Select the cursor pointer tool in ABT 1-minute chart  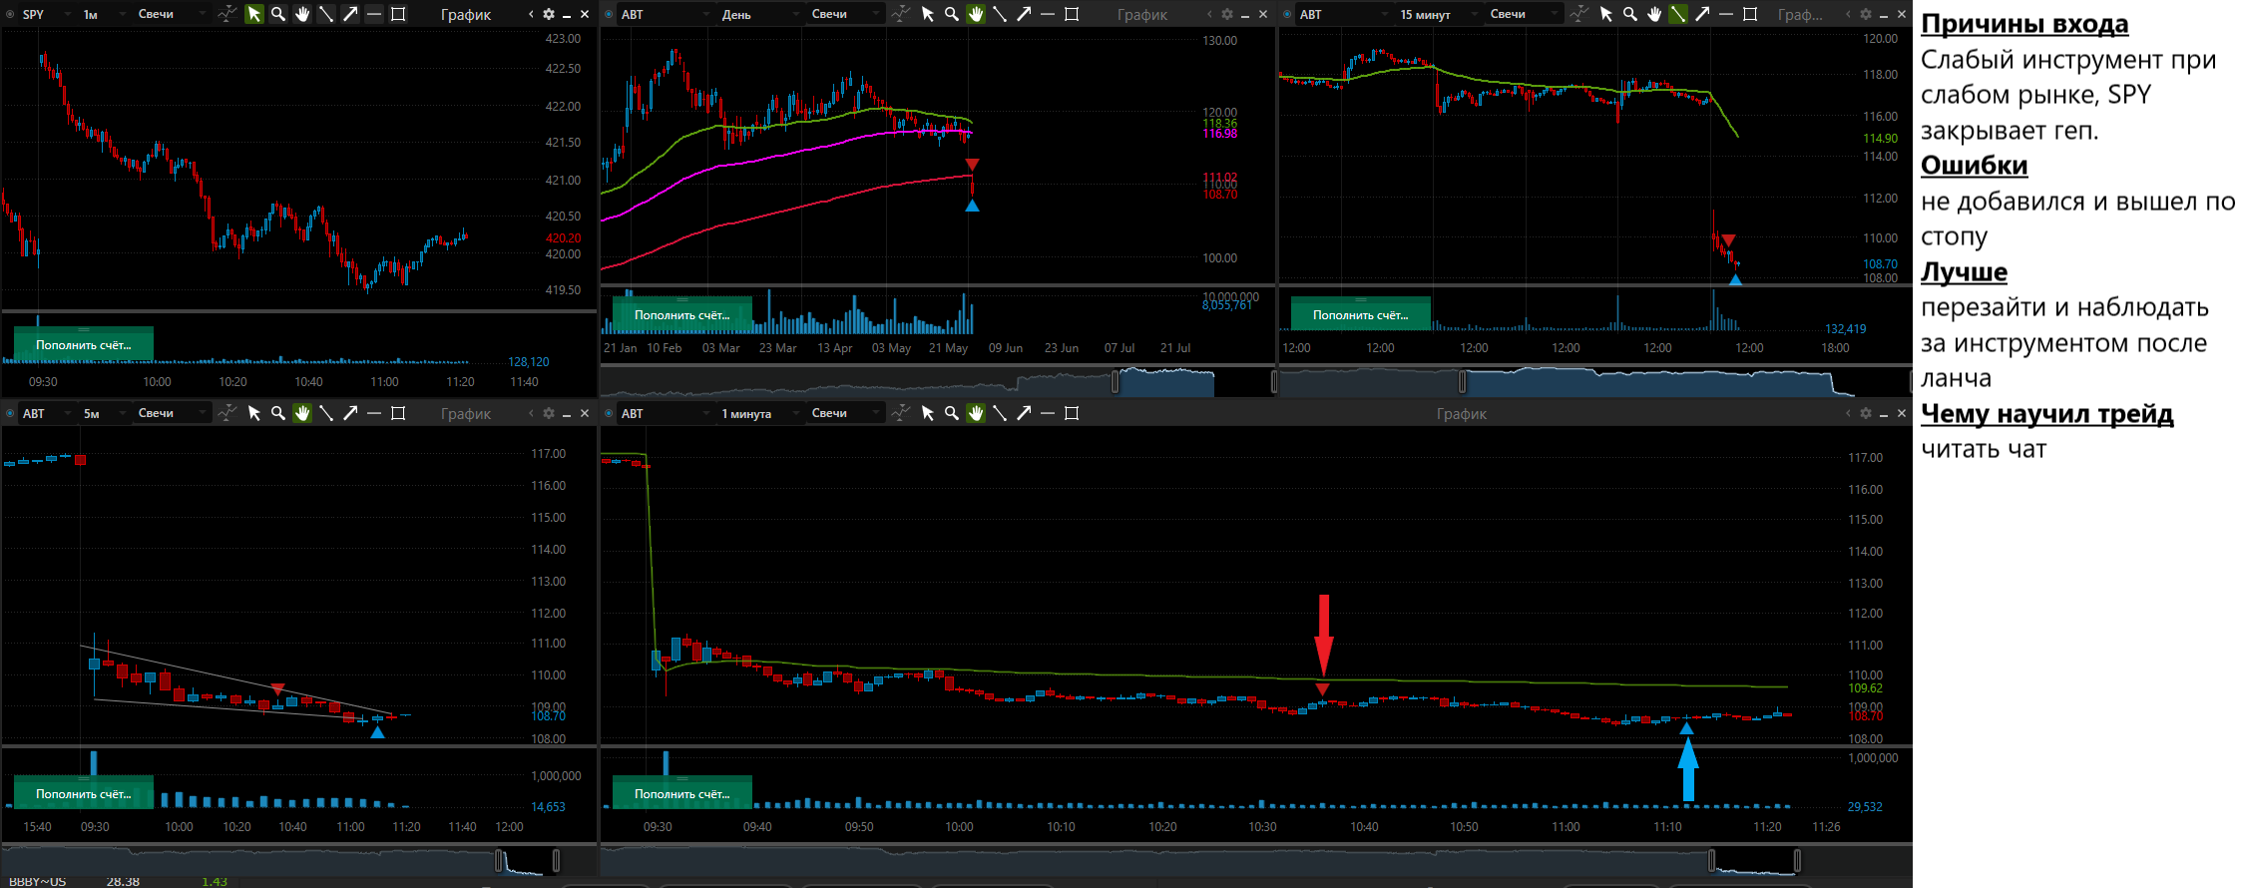click(928, 413)
